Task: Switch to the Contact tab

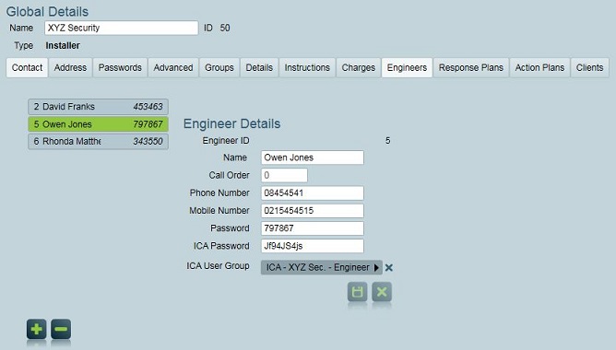Action: [27, 67]
